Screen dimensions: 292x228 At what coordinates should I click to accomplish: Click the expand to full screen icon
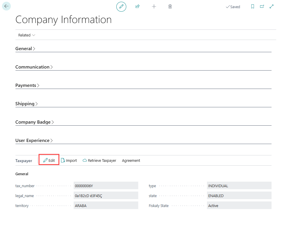tap(272, 6)
